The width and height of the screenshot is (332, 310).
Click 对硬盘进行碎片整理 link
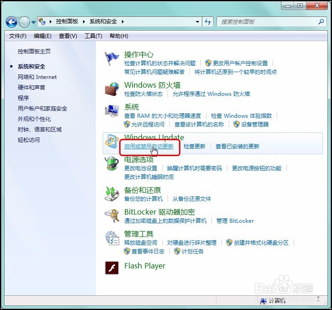[x=192, y=243]
